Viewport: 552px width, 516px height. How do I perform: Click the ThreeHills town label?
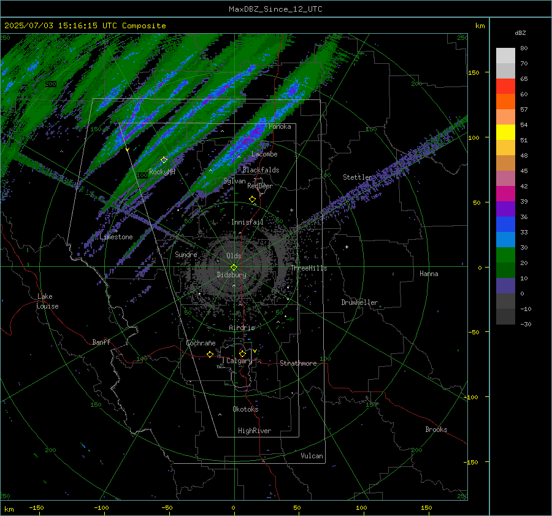[x=309, y=268]
